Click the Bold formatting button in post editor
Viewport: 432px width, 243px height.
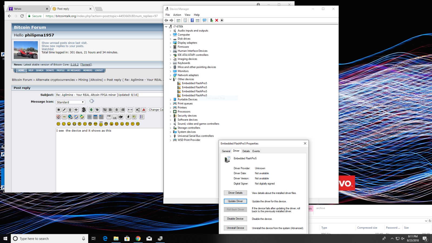pyautogui.click(x=59, y=110)
